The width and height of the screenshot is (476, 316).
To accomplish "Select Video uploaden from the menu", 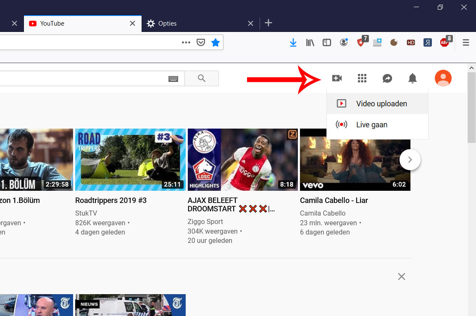I will click(x=377, y=103).
